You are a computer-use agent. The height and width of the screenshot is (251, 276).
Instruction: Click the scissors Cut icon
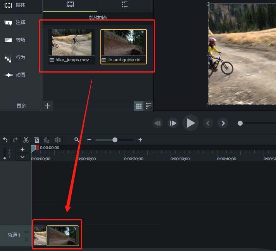[26, 140]
